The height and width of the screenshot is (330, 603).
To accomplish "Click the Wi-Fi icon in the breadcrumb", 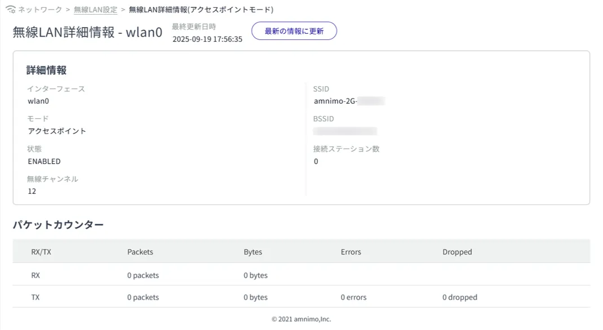I will pyautogui.click(x=11, y=10).
